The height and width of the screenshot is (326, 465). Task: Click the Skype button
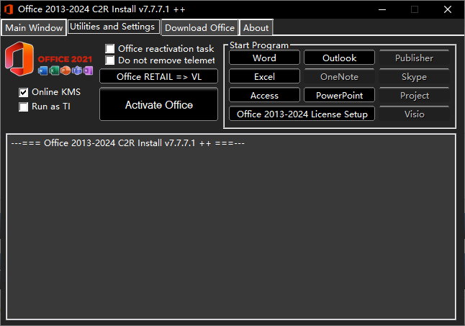click(415, 76)
